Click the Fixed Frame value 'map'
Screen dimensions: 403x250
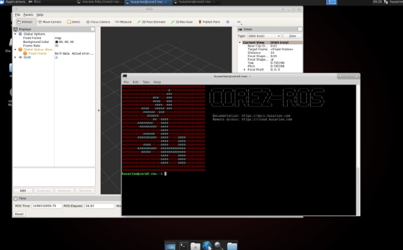[58, 38]
